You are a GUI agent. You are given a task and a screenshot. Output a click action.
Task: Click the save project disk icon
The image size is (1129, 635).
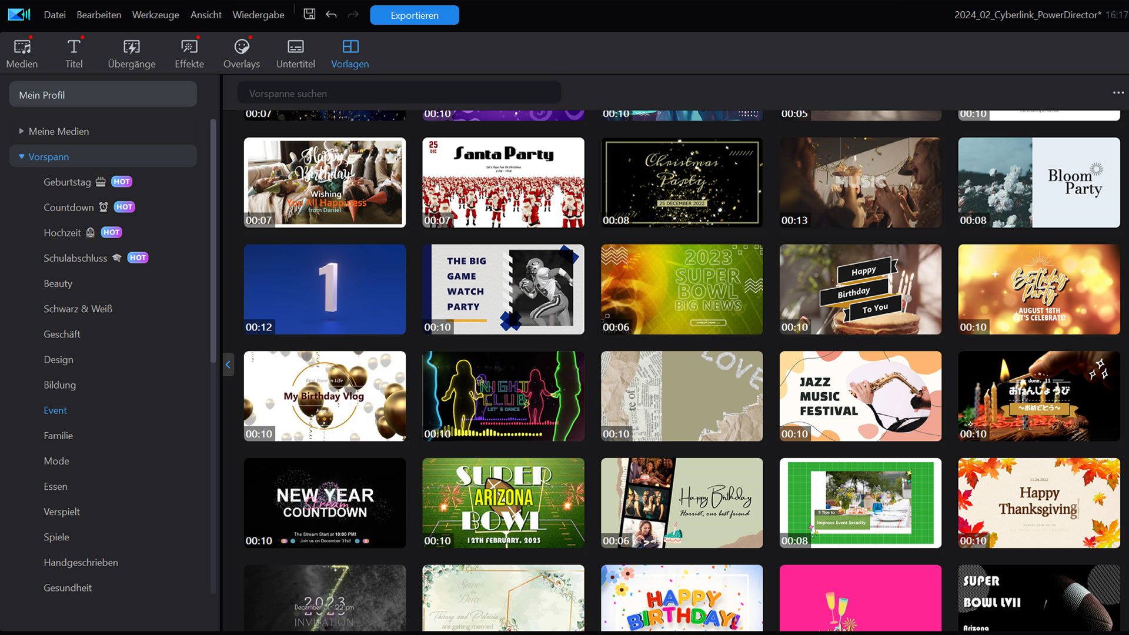tap(309, 14)
